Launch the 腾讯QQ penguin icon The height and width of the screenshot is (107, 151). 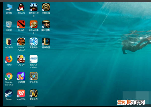coord(21,7)
